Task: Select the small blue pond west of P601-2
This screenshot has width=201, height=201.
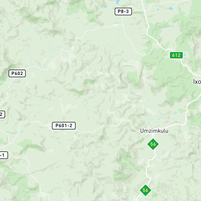Action: [22, 132]
